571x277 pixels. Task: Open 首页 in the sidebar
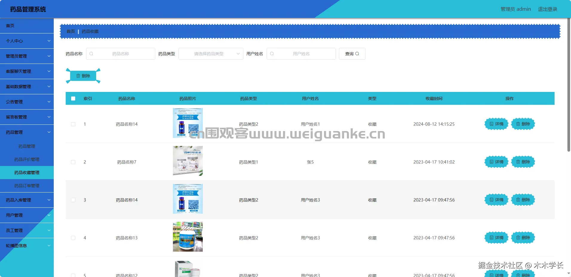(x=27, y=26)
